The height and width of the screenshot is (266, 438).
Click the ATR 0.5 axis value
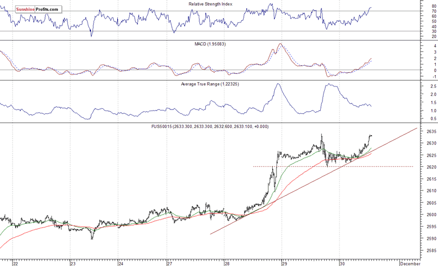434,119
